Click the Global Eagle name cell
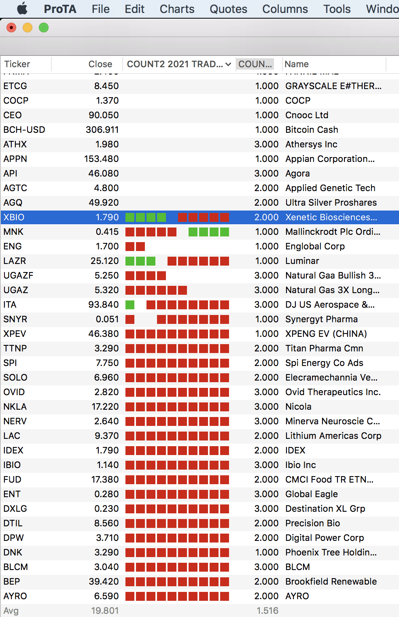 (312, 494)
